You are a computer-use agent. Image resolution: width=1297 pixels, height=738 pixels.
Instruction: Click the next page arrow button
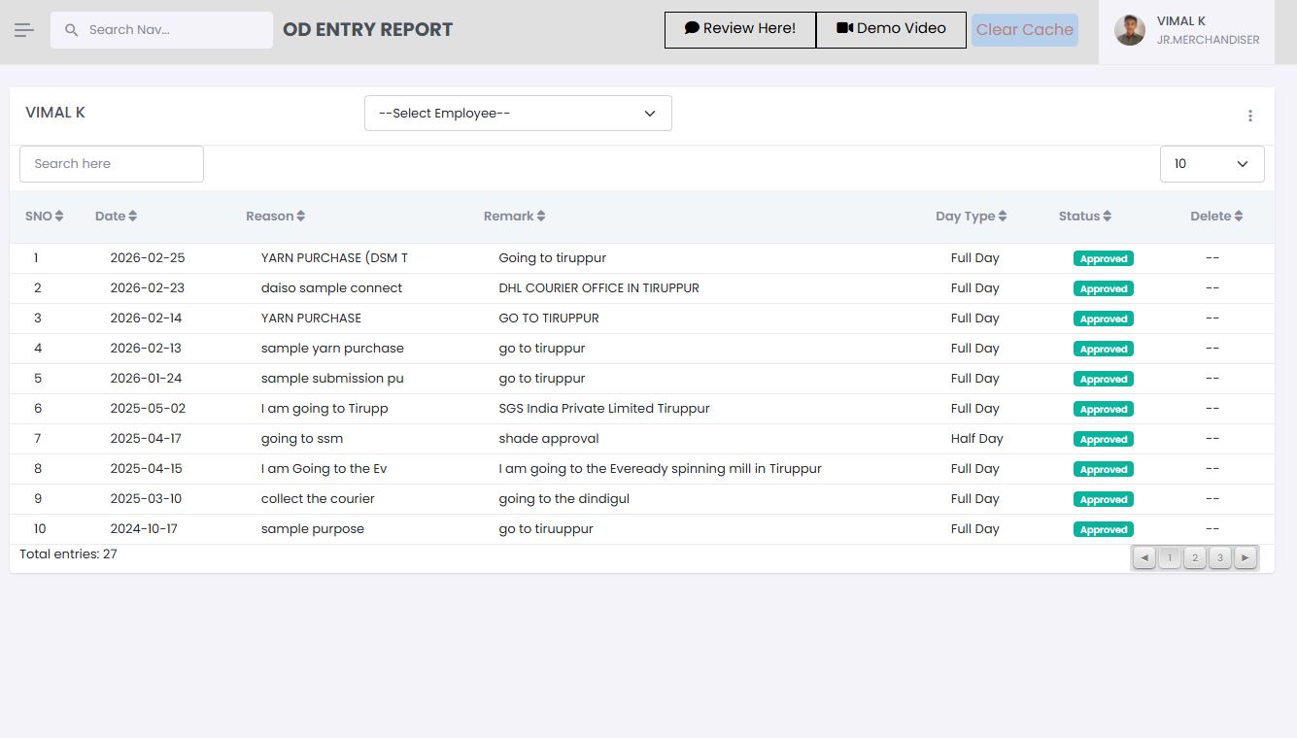coord(1246,557)
